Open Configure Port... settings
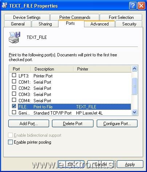Image resolution: width=147 pixels, height=172 pixels. coord(117,124)
